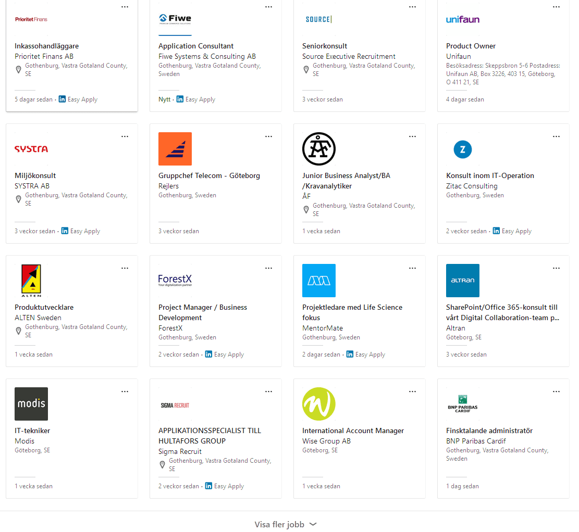579x532 pixels.
Task: Open the Gruppchef Telecom - Göteborg job
Action: point(209,175)
